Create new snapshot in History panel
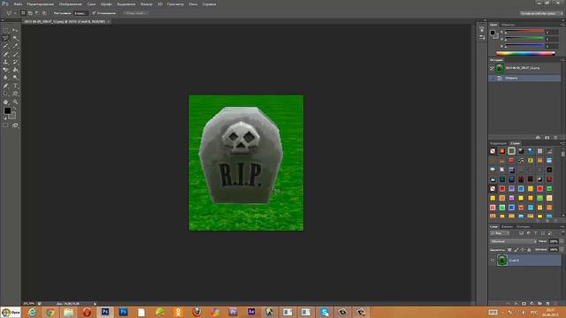Screen dimensions: 566x318 (547, 138)
